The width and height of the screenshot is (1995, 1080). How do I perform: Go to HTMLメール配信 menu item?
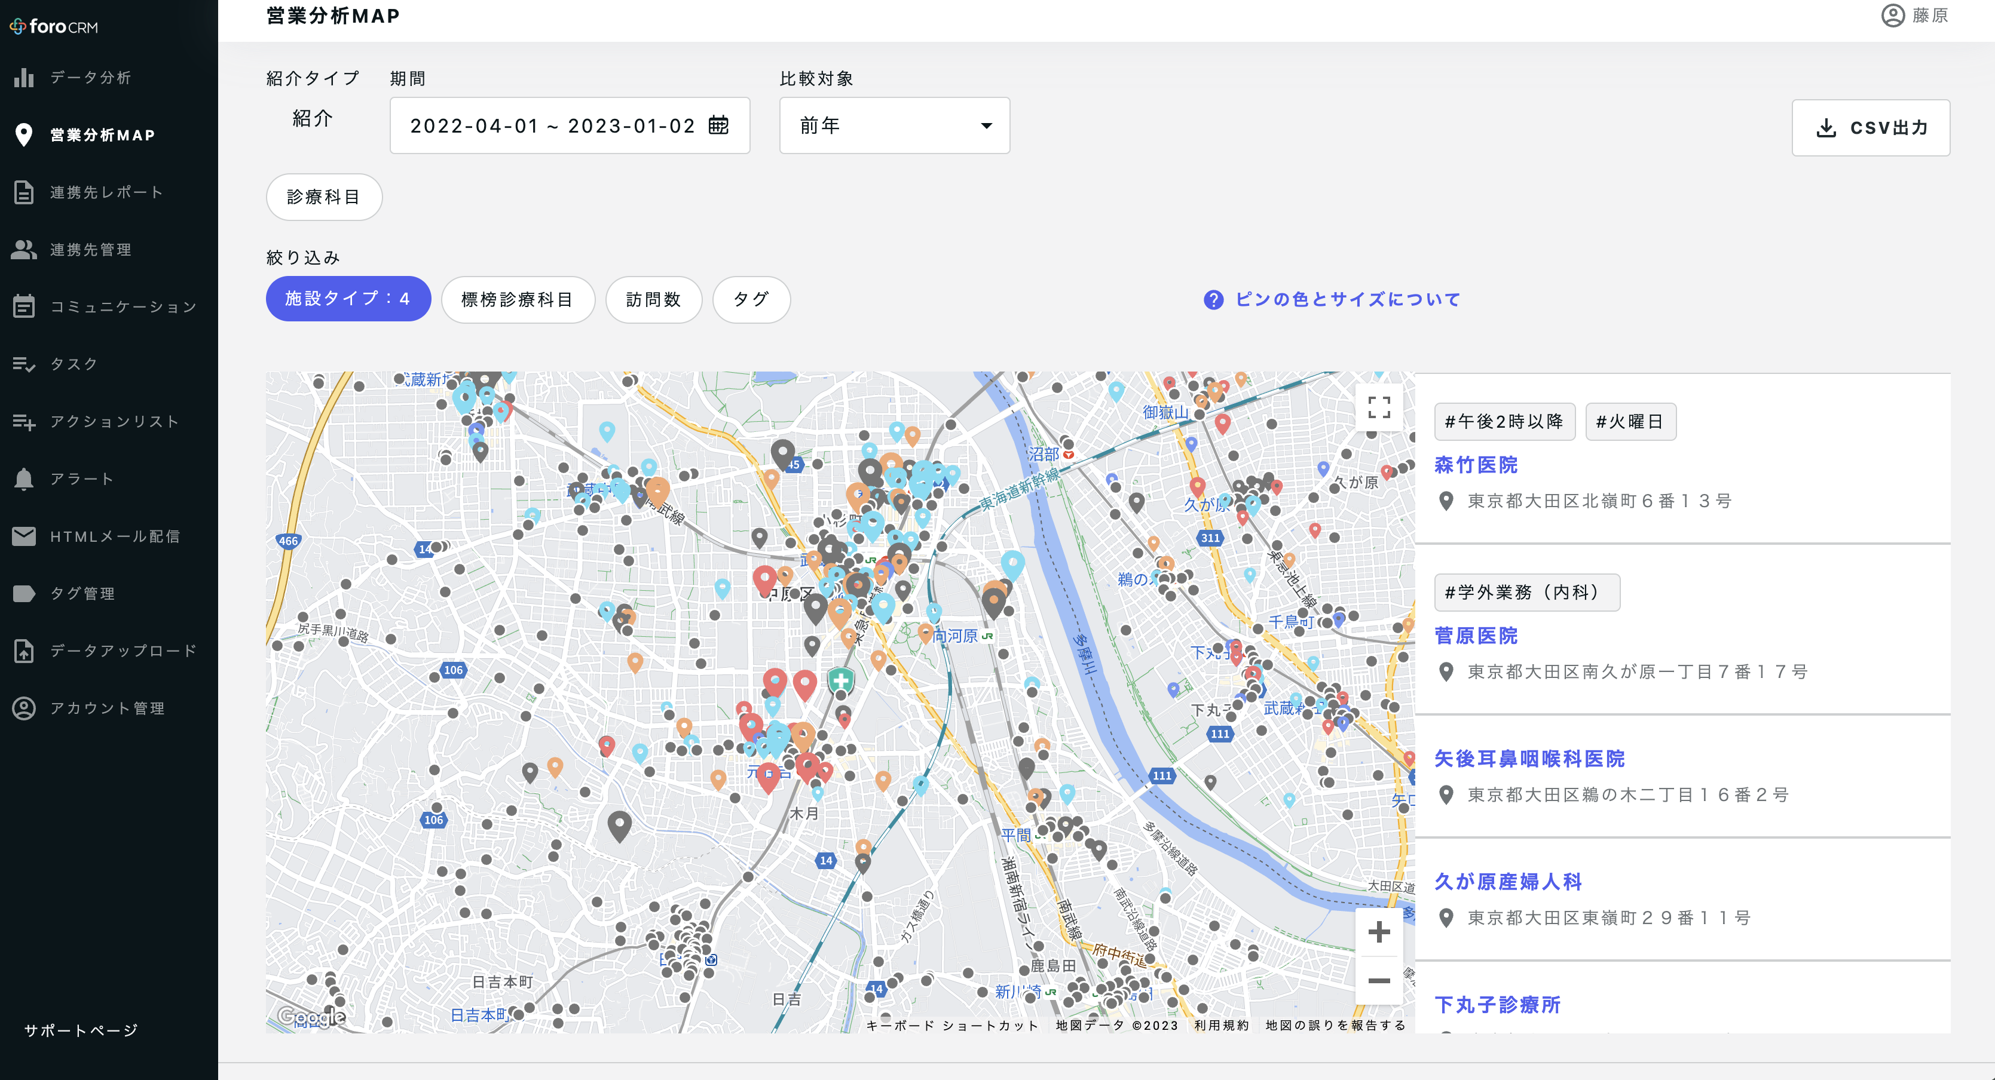[x=115, y=536]
